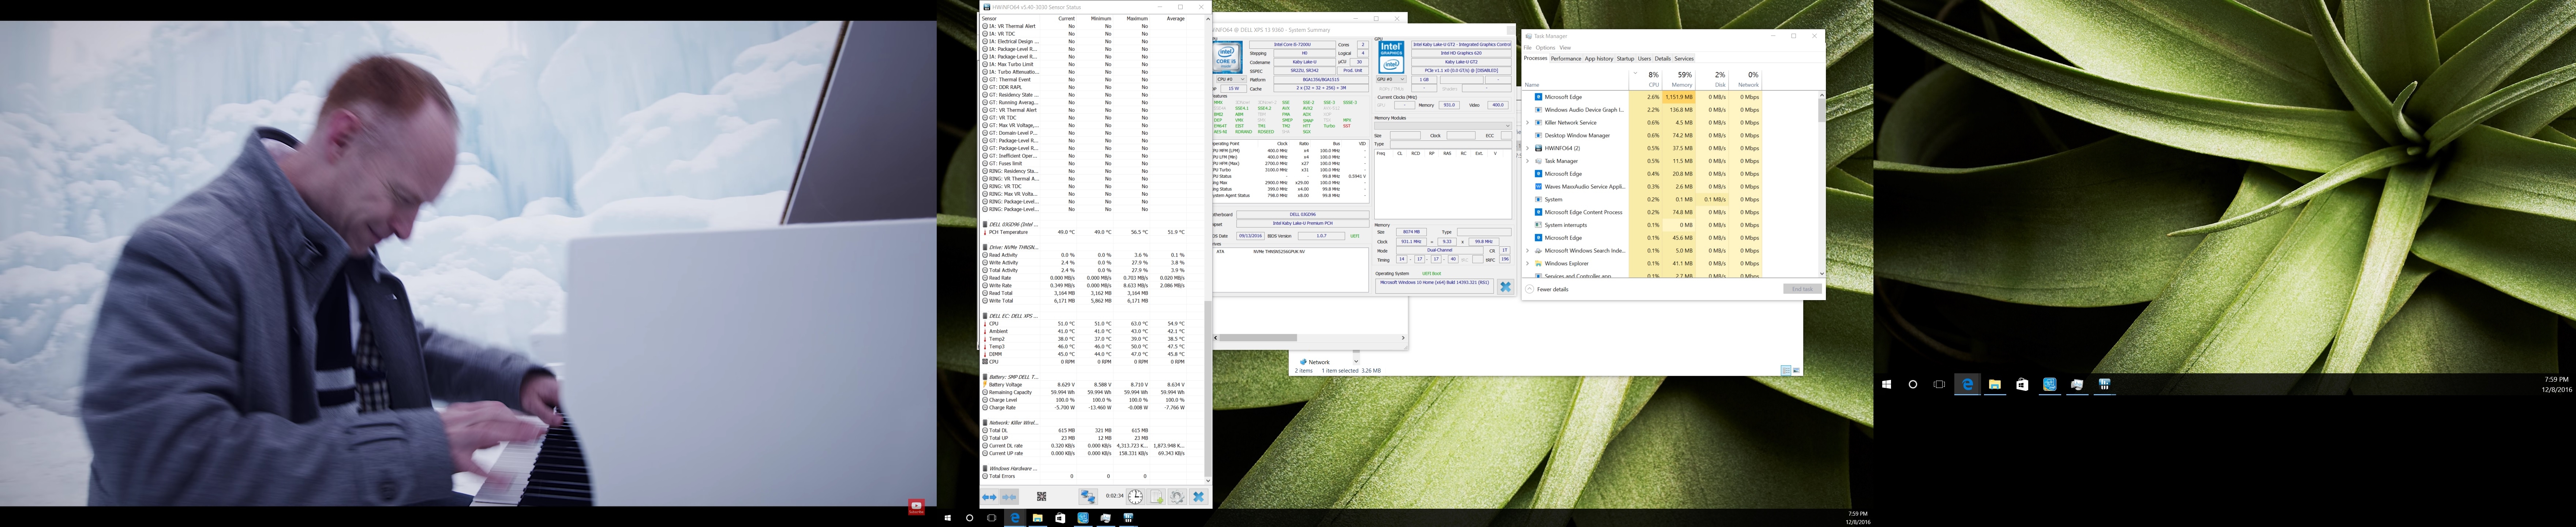Reset the sensor clock timer in HWiNFO
This screenshot has width=2576, height=527.
pyautogui.click(x=1135, y=497)
